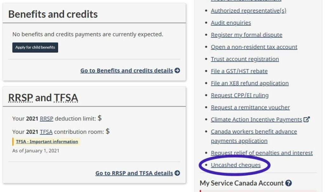Open TFSA - Important information
The image size is (325, 192).
(47, 141)
